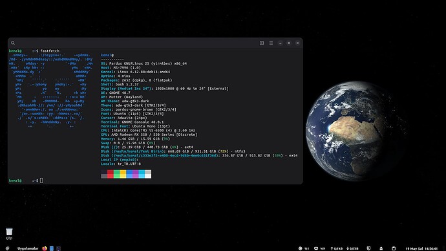446x251 pixels.
Task: Open the console hamburger menu
Action: point(271,43)
